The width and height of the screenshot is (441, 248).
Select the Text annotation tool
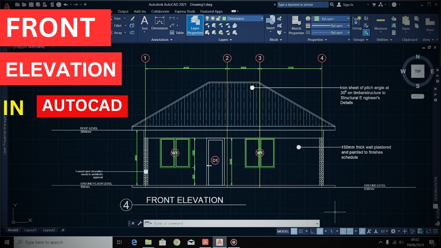145,23
